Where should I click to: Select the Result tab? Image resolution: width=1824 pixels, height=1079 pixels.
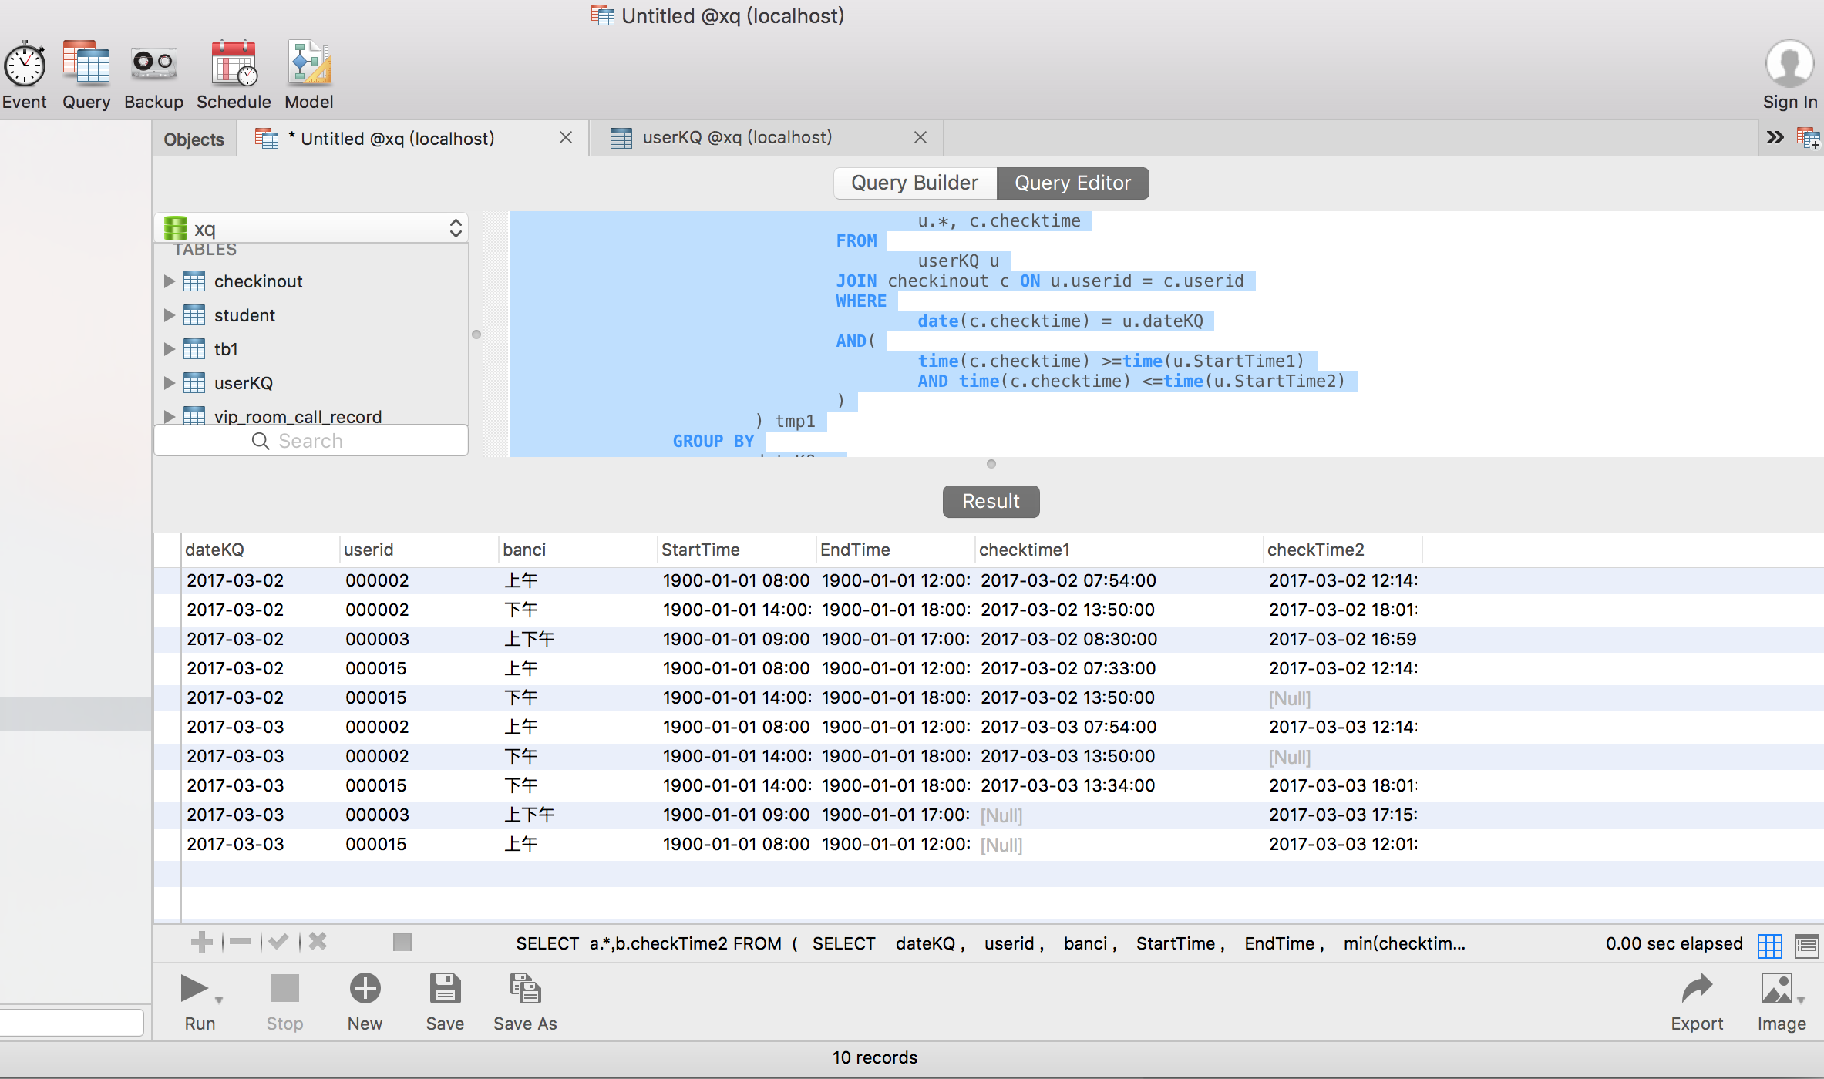(991, 501)
